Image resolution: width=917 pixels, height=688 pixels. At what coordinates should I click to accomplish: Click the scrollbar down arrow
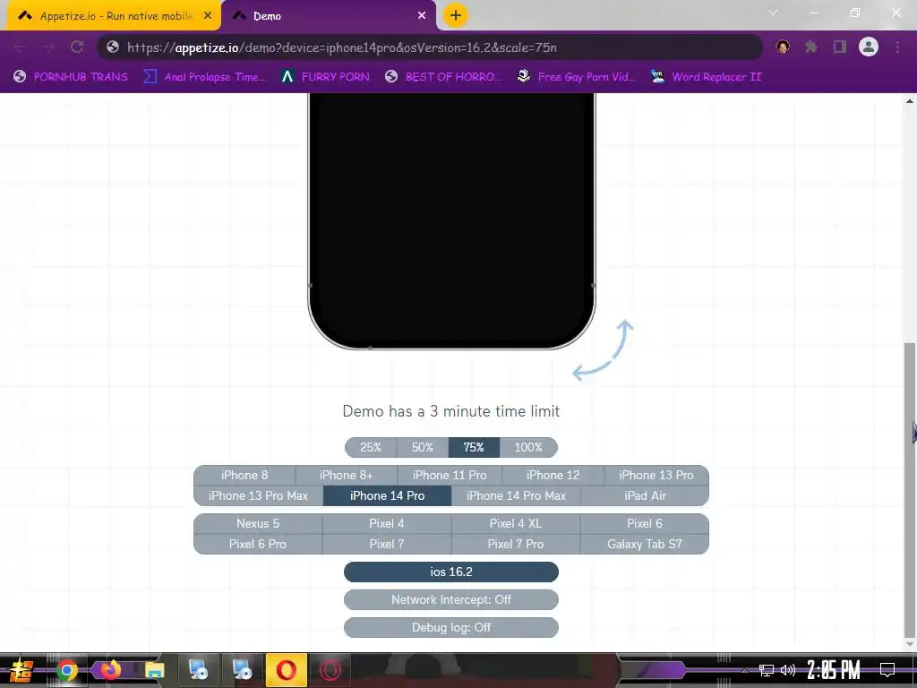point(910,644)
